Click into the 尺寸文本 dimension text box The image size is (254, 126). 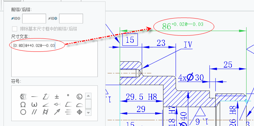(55, 59)
